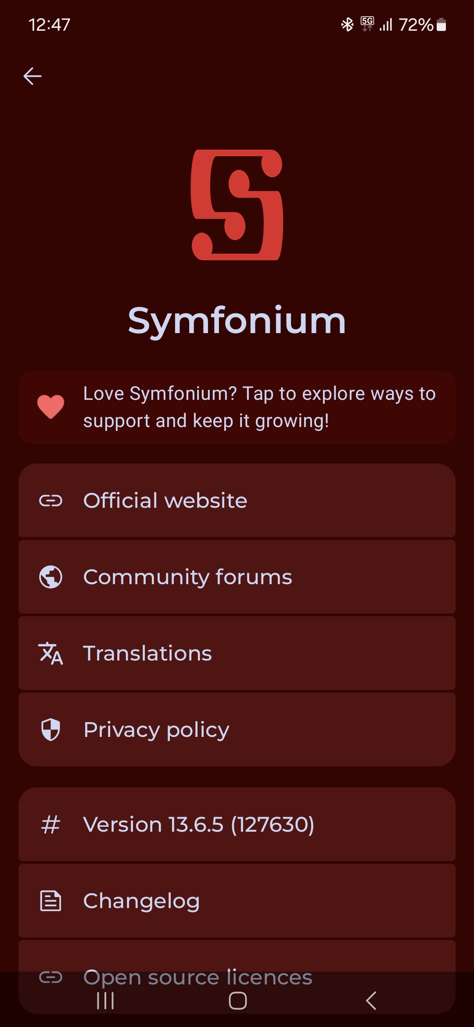Tap the document icon beside Changelog
Viewport: 474px width, 1027px height.
pyautogui.click(x=51, y=901)
